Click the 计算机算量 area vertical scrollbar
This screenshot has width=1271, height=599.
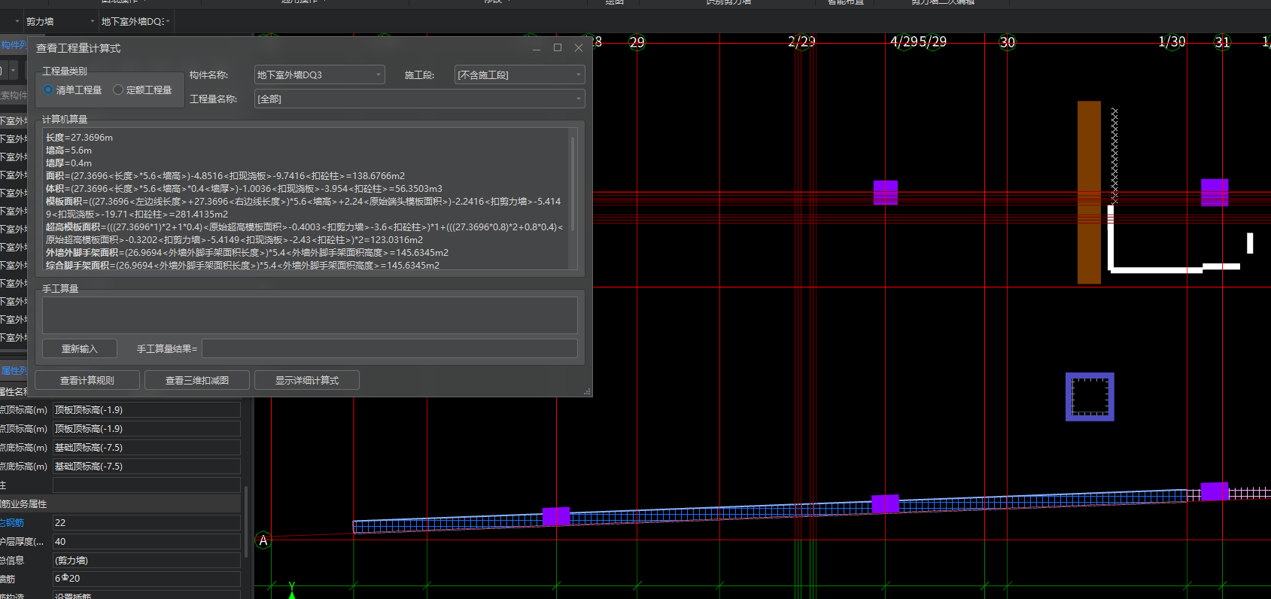point(573,184)
